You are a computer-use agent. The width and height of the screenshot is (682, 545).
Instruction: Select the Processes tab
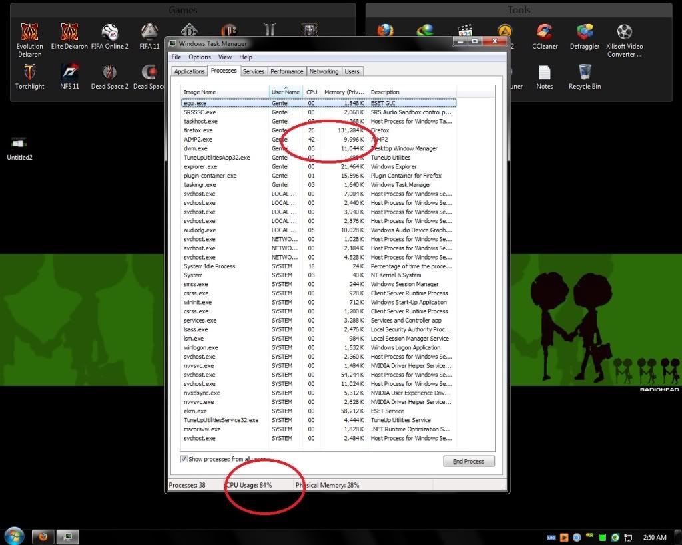pos(224,71)
